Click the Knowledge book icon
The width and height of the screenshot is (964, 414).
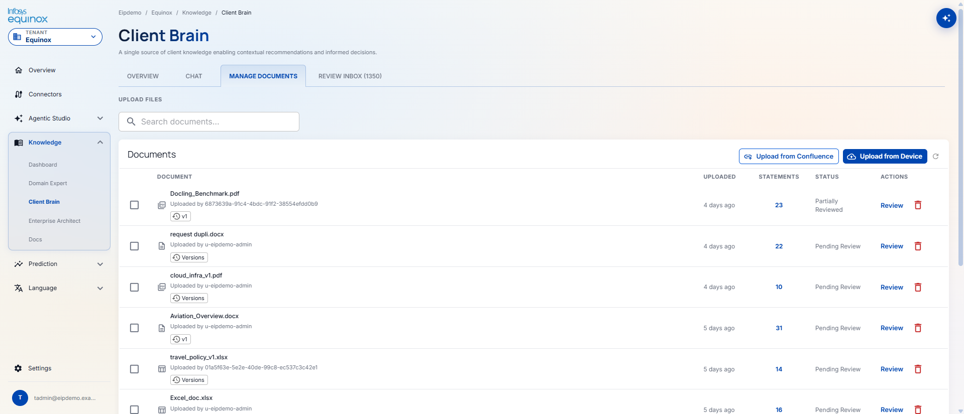click(x=19, y=143)
